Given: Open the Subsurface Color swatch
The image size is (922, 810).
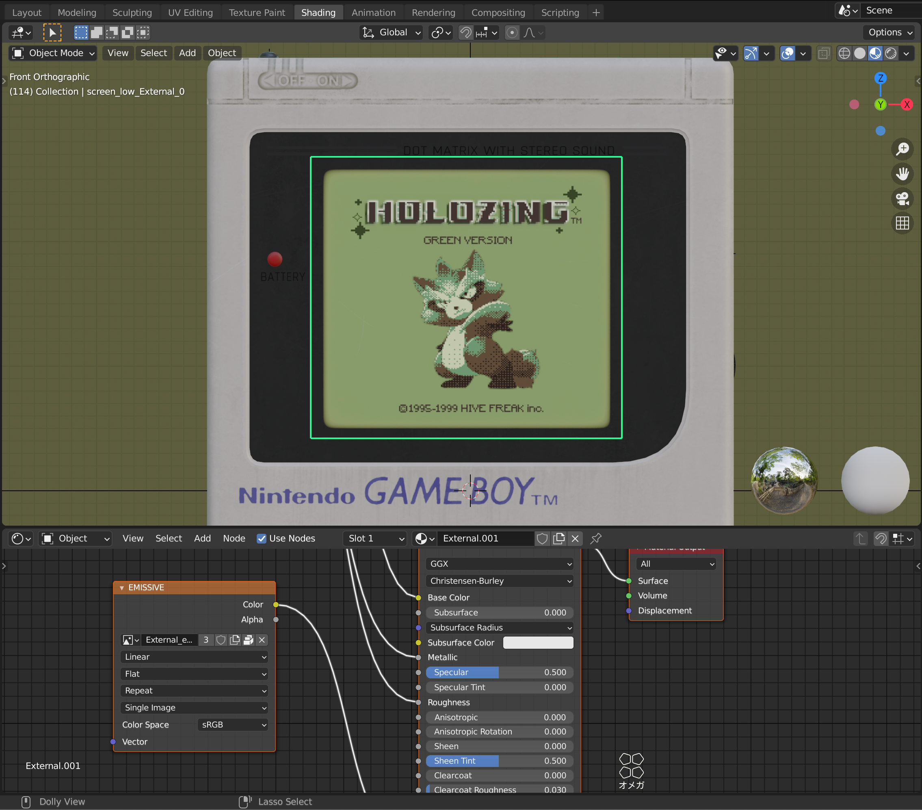Looking at the screenshot, I should [538, 643].
